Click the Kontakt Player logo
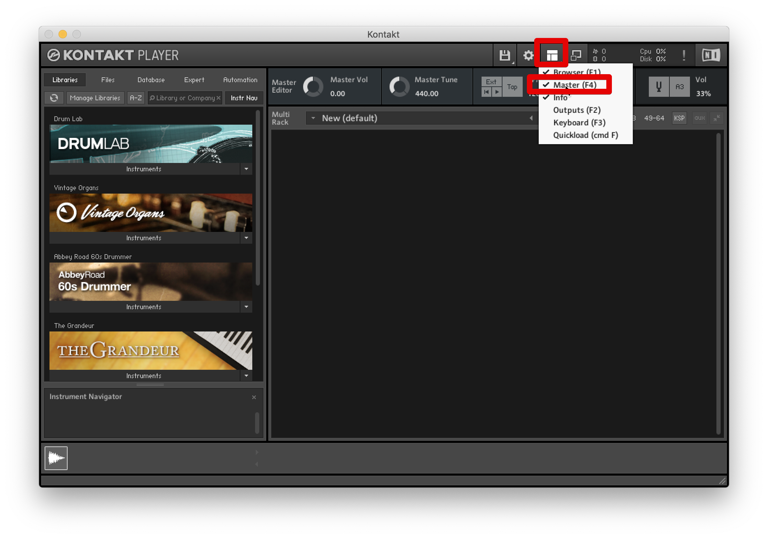The image size is (768, 539). point(113,55)
